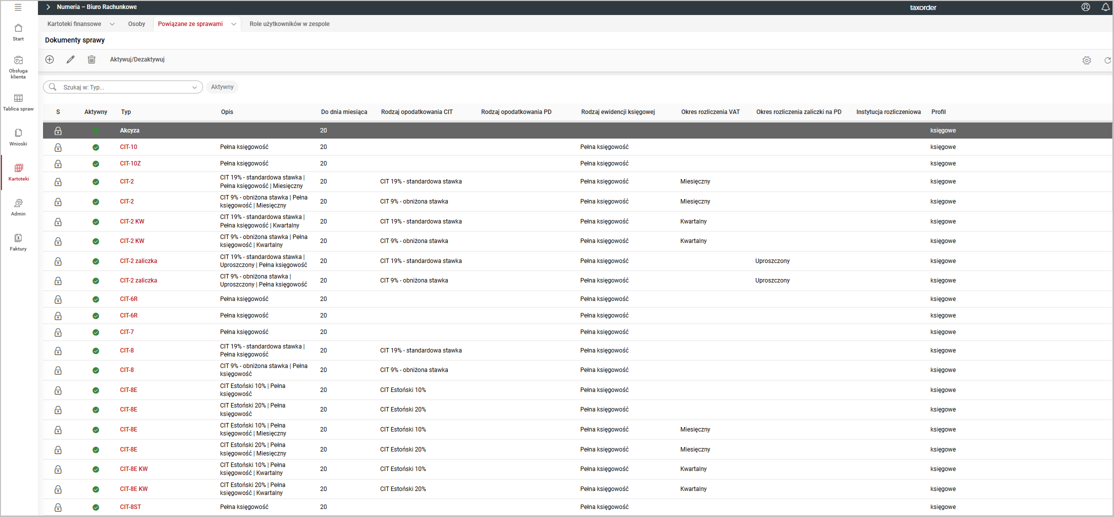Open Role użytkowników w zespole tab
This screenshot has height=517, width=1114.
click(x=289, y=24)
